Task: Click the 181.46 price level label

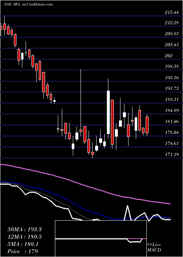Action: [x=172, y=122]
